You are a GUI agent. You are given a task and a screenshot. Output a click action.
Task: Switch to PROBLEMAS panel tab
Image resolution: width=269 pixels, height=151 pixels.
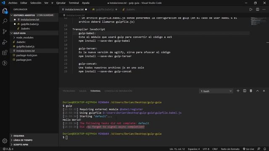click(69, 91)
